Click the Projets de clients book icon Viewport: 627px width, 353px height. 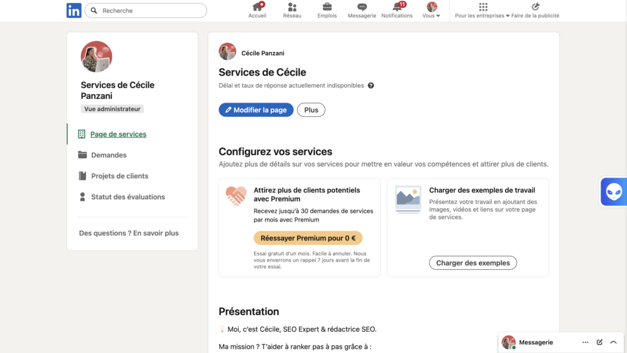[83, 176]
